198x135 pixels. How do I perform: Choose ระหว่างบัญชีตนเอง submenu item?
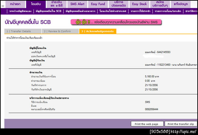pyautogui.click(x=20, y=11)
